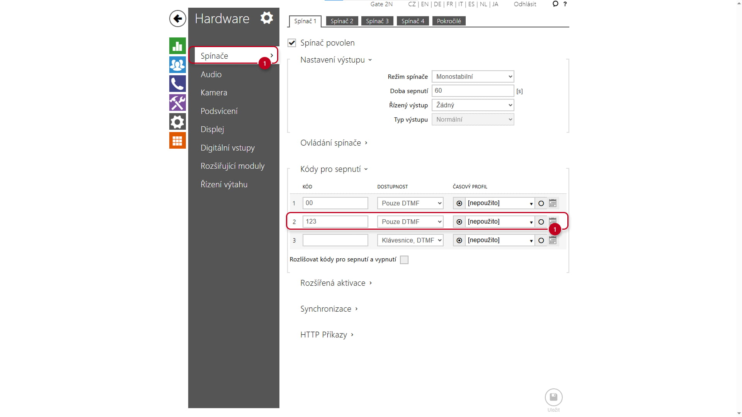Image resolution: width=742 pixels, height=417 pixels.
Task: Open Řízený výstup Žádný dropdown
Action: point(473,105)
